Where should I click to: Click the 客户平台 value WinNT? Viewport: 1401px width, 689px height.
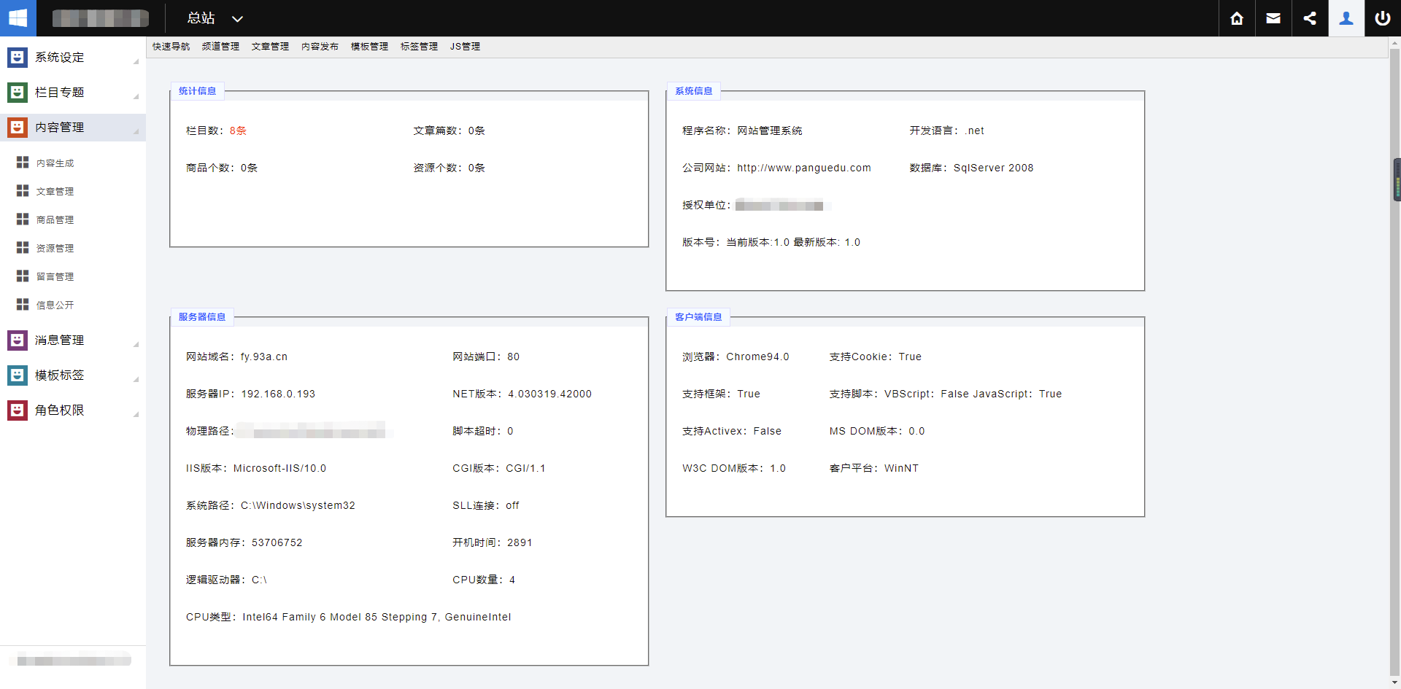[x=901, y=468]
